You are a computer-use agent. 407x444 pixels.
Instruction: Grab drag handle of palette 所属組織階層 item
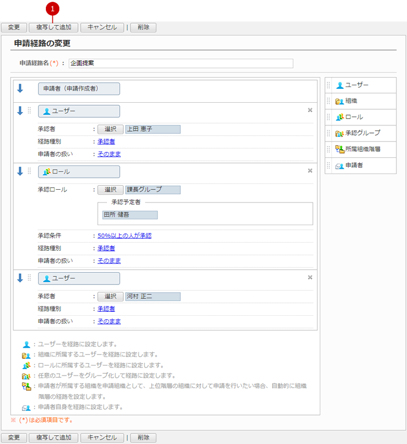(329, 149)
